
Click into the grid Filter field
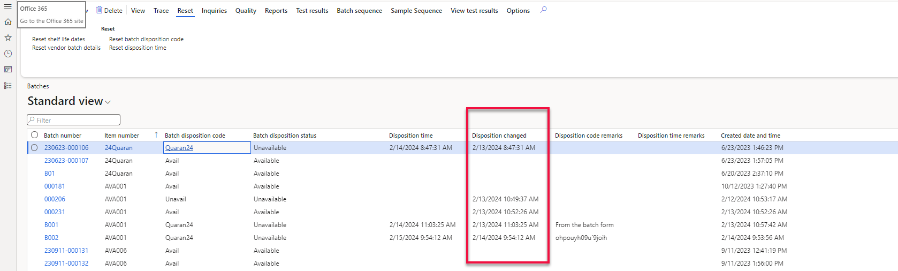tap(75, 120)
